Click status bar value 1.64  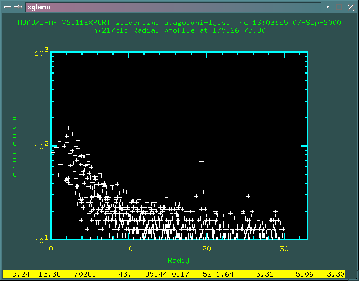224,274
